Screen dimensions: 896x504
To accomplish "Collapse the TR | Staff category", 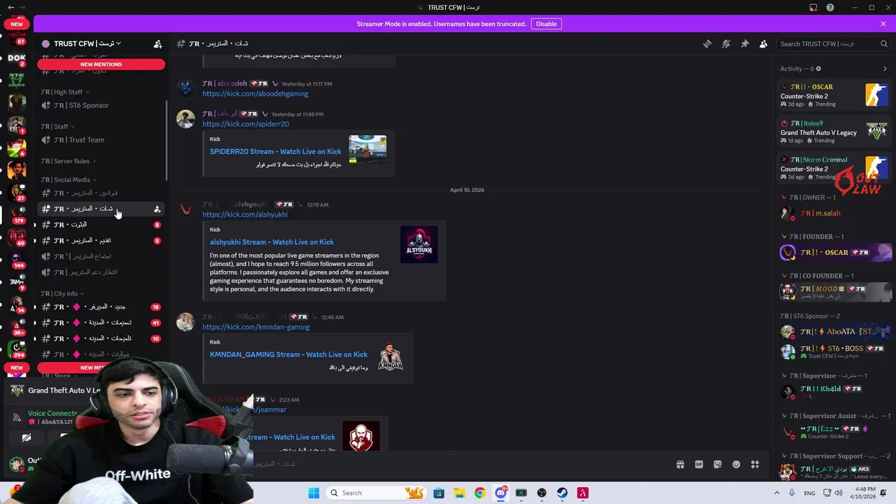I will (x=57, y=127).
